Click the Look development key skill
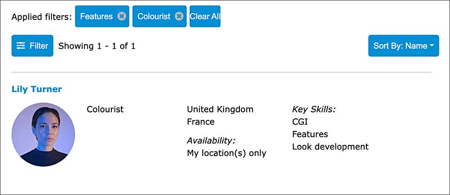450x195 pixels. pos(330,147)
